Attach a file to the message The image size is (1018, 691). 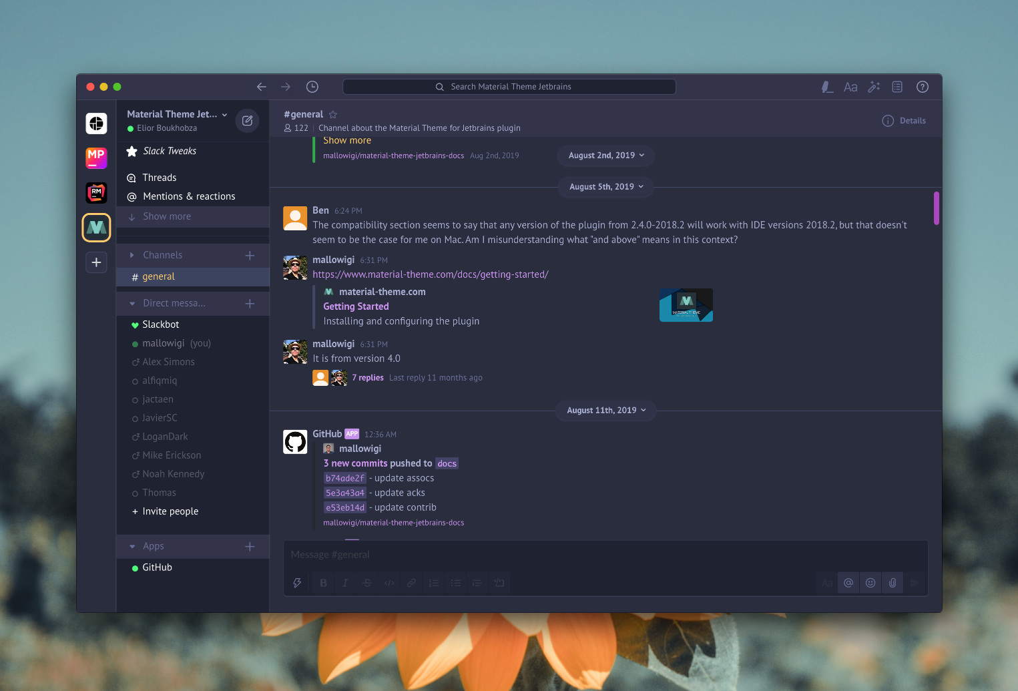point(893,583)
